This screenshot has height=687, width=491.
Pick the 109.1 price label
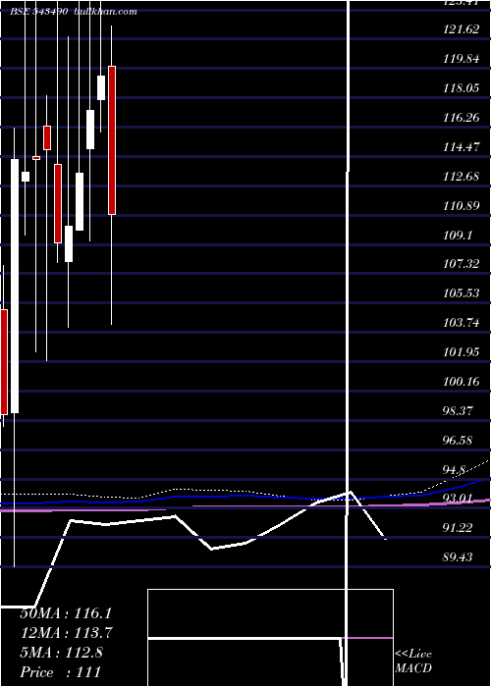click(458, 235)
